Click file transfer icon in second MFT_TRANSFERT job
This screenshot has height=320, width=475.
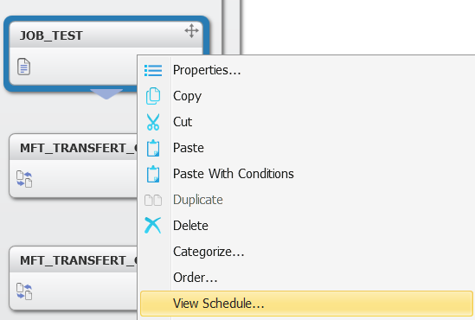click(24, 291)
